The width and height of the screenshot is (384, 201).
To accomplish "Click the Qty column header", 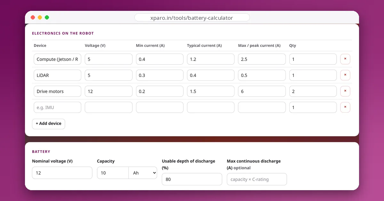I will click(292, 46).
